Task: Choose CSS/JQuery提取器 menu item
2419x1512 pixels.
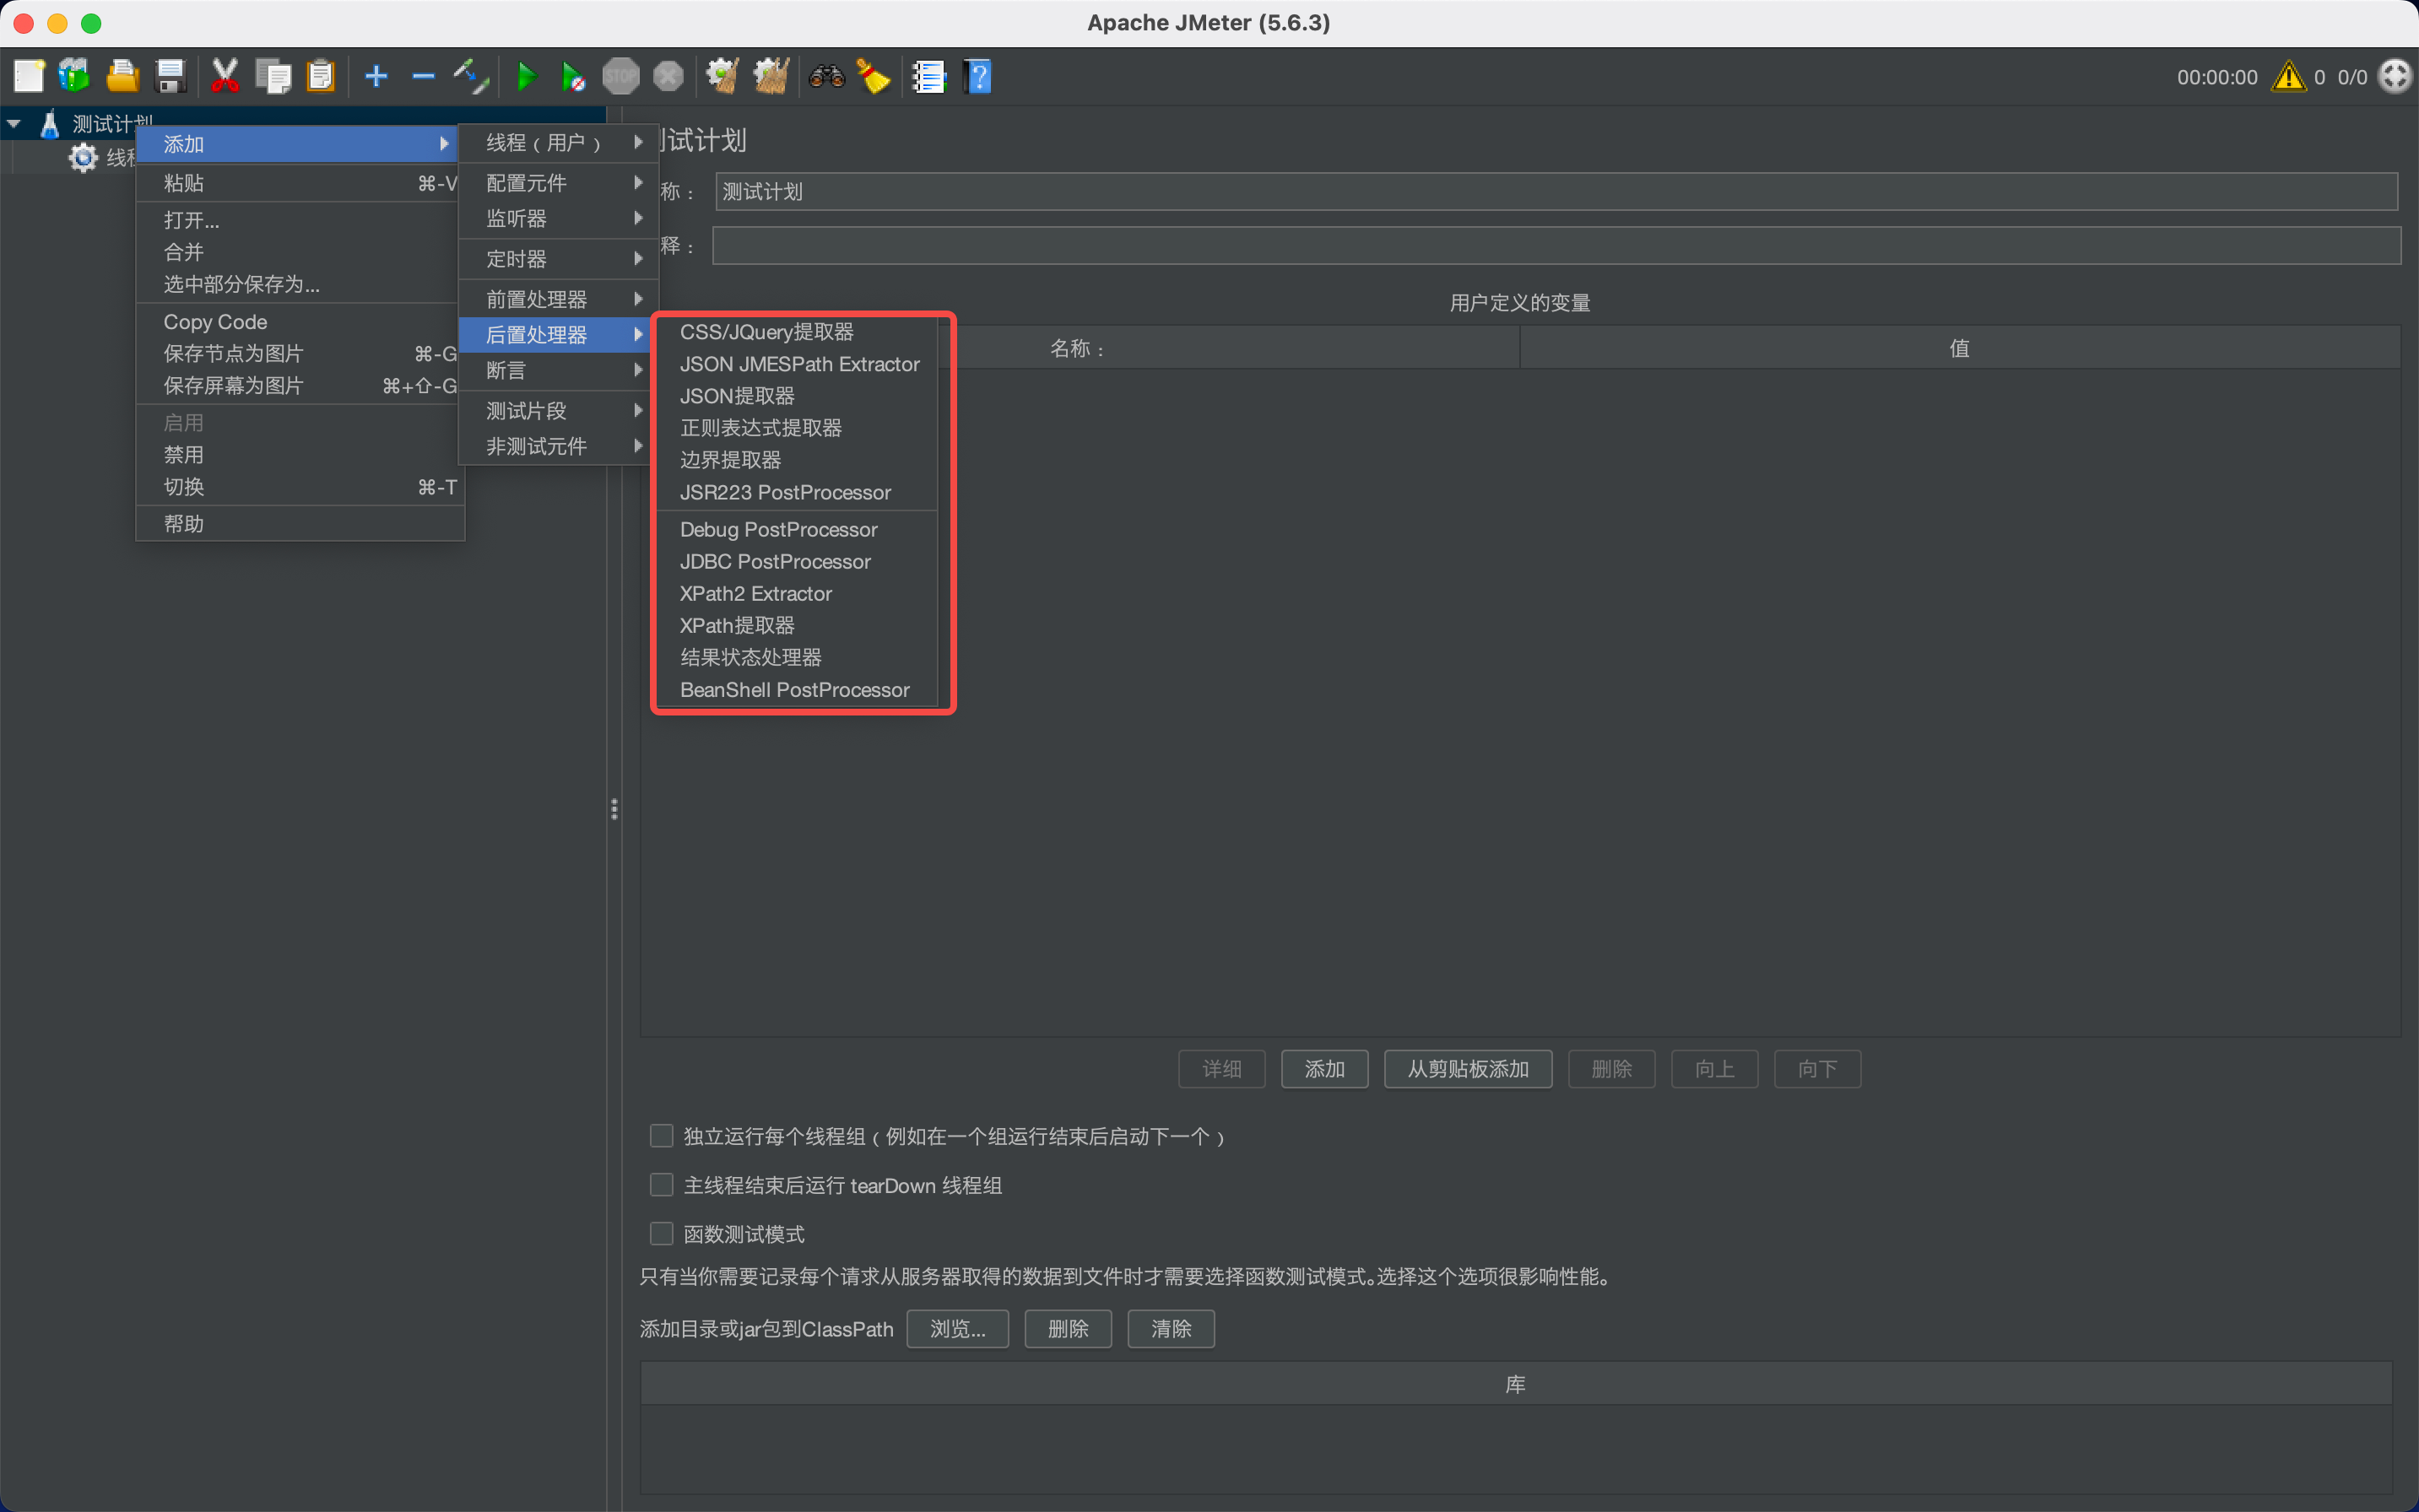Action: coord(796,332)
